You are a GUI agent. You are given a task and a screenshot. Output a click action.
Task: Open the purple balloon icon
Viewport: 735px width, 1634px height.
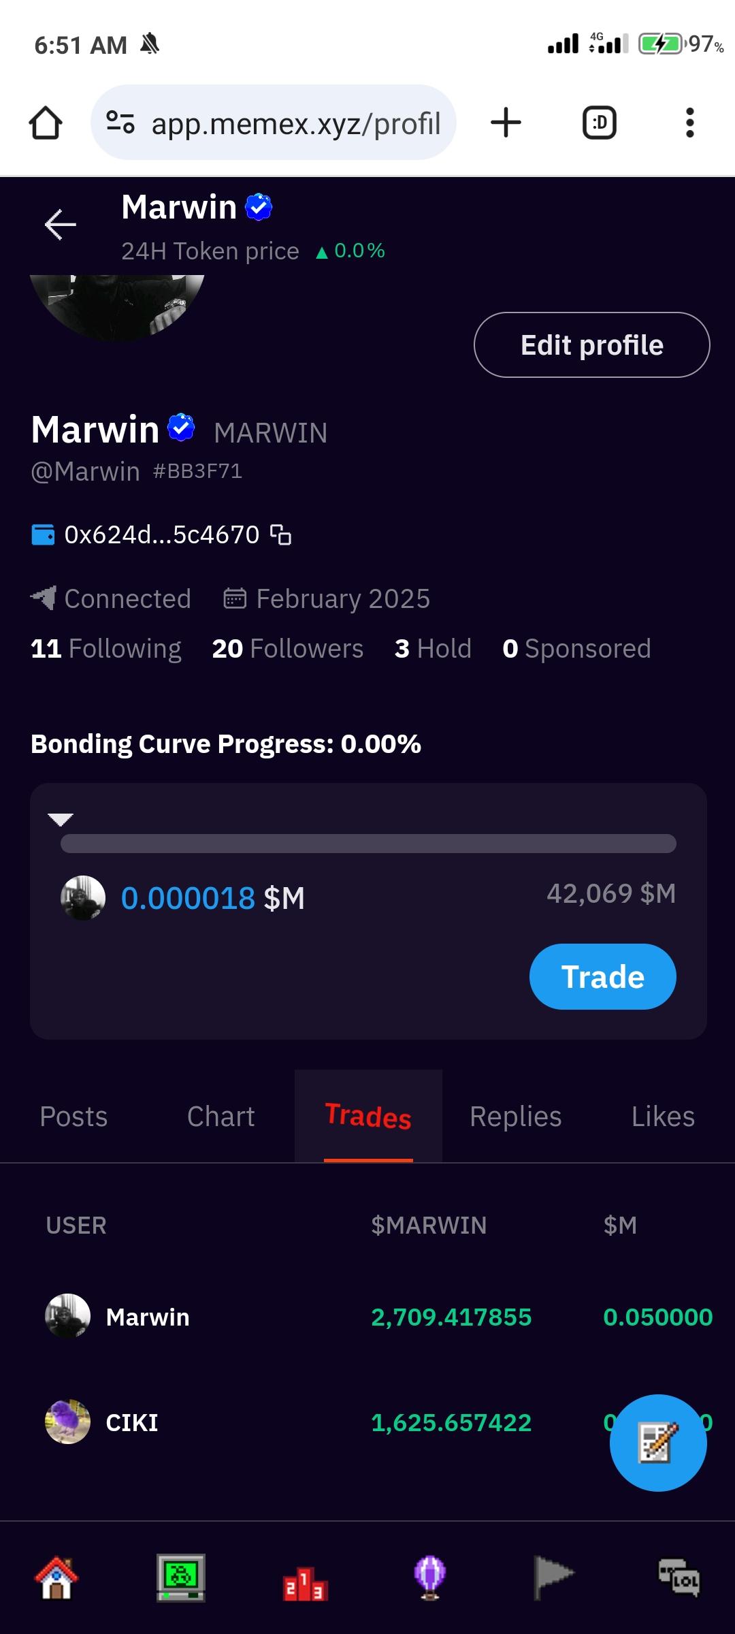[430, 1577]
